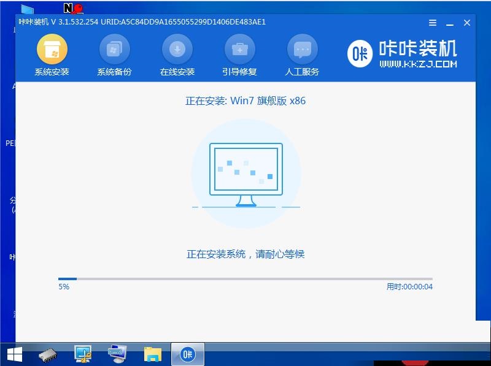Screen dimensions: 491x366
Task: Click the 咔咔装机 round logo in header
Action: pyautogui.click(x=360, y=55)
